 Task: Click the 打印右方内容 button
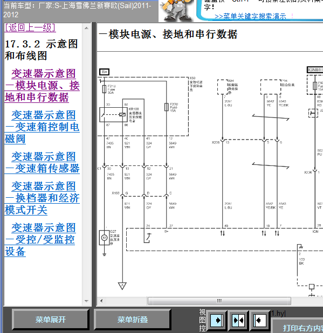pyautogui.click(x=302, y=328)
